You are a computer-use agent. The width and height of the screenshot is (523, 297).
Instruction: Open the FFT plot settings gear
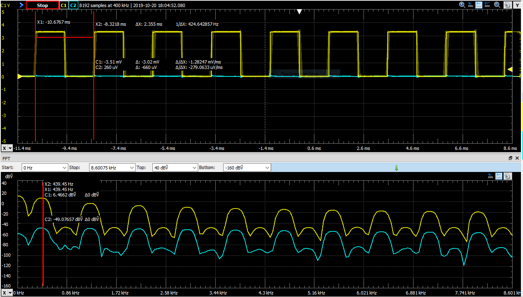click(x=508, y=176)
